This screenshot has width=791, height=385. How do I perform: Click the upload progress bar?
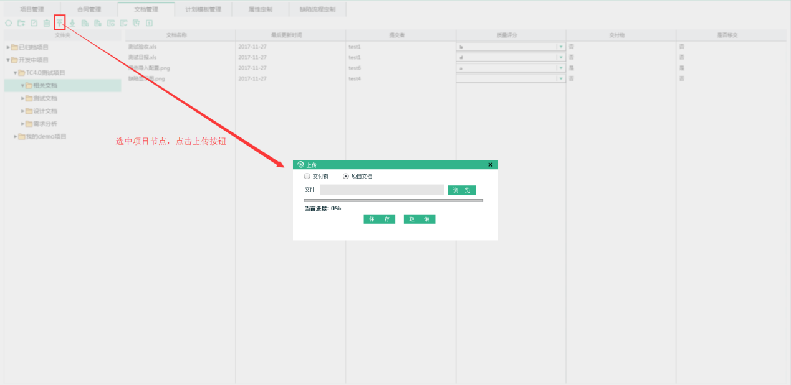pos(393,200)
